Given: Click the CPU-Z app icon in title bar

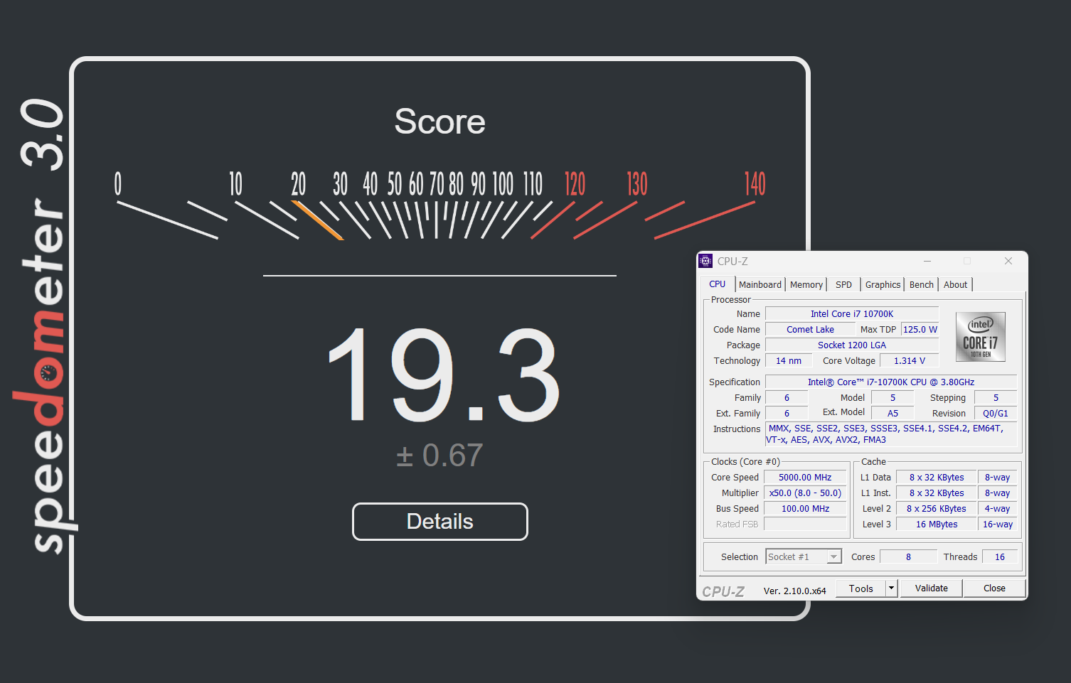Looking at the screenshot, I should tap(705, 261).
